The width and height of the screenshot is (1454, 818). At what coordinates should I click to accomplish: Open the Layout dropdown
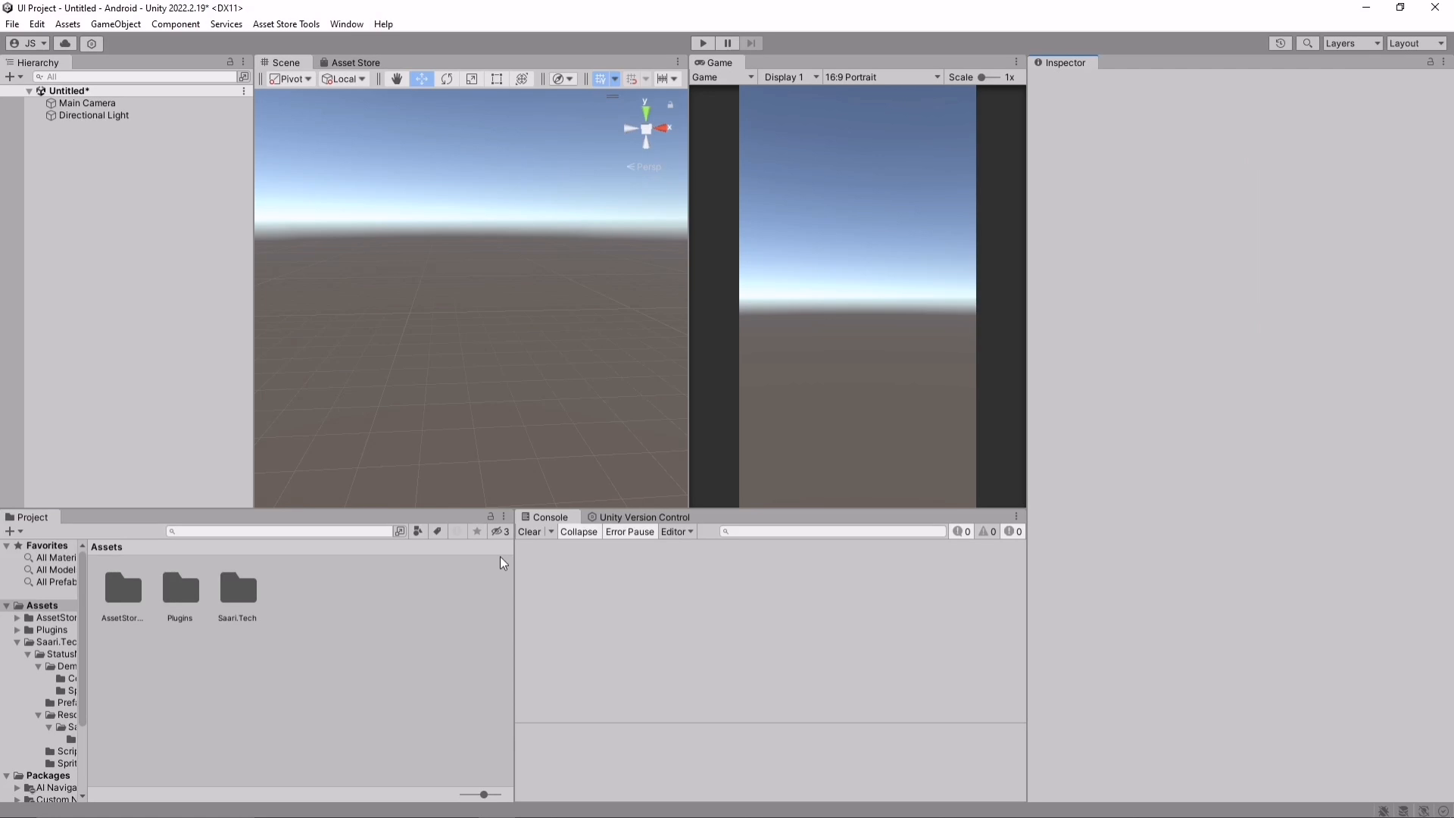[x=1416, y=44]
